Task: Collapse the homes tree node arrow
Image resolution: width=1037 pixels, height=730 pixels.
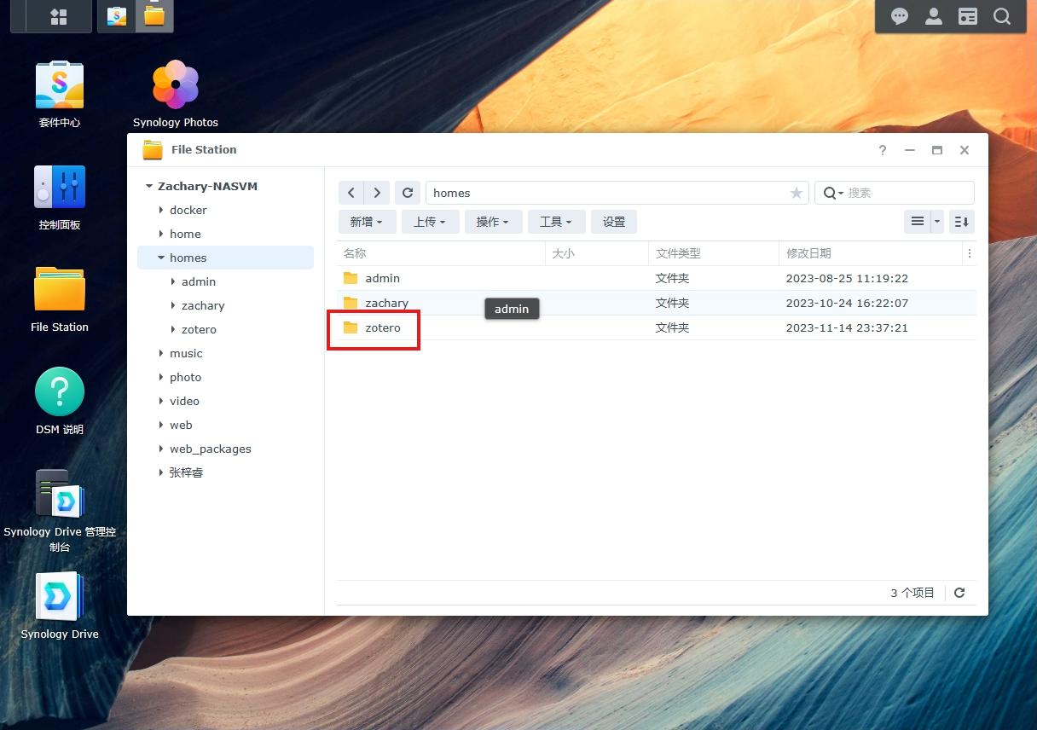Action: 160,258
